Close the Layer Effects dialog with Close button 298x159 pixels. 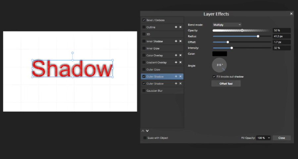click(x=281, y=138)
